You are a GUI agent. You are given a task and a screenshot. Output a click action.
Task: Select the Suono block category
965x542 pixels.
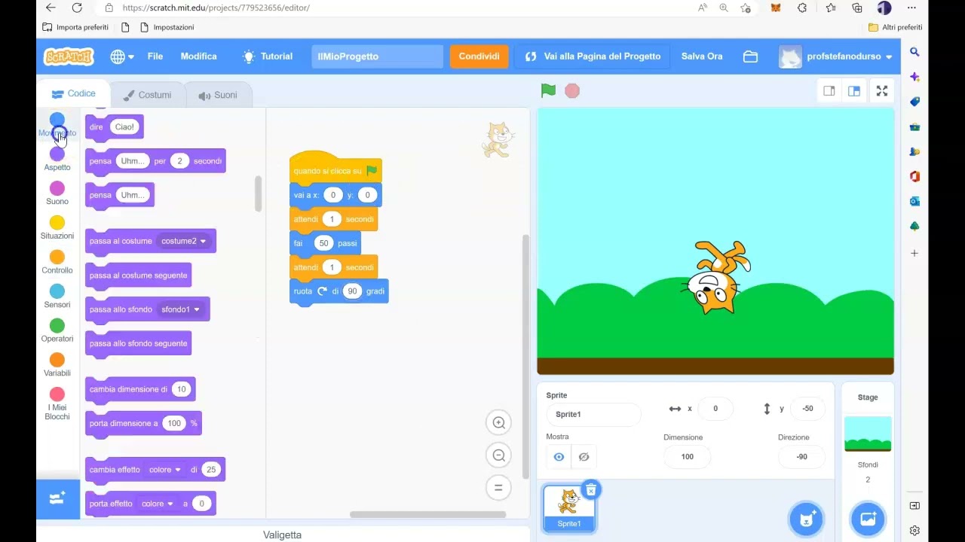coord(57,193)
